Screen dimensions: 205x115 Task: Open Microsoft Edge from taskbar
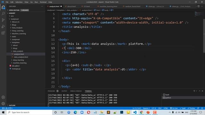point(75,112)
